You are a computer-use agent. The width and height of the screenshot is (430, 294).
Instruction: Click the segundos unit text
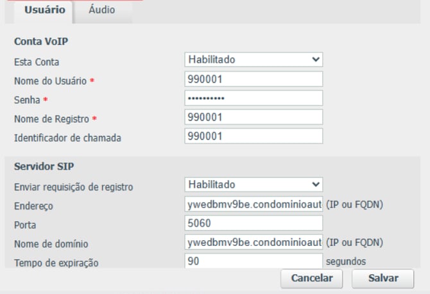pyautogui.click(x=346, y=261)
